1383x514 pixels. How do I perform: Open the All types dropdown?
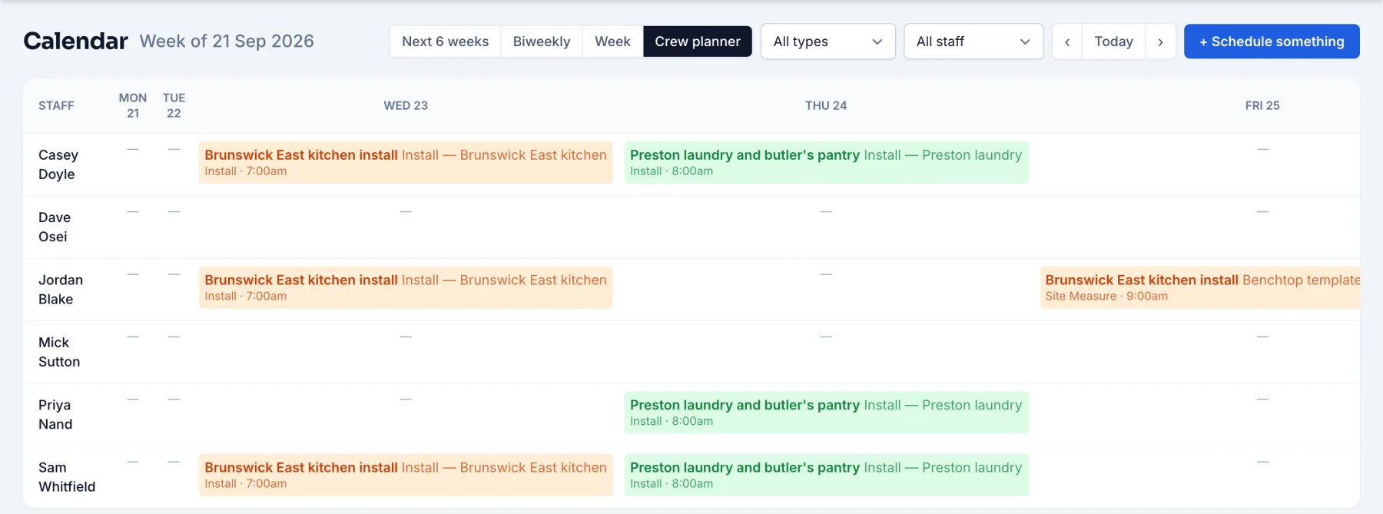tap(827, 41)
